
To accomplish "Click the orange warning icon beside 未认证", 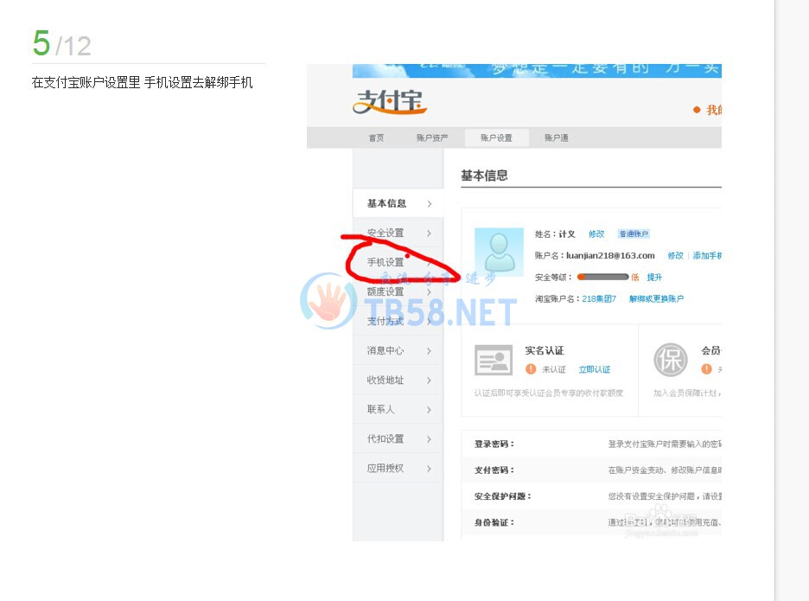I will 531,369.
